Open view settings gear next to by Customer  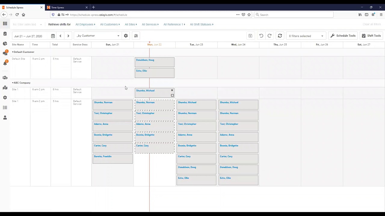coord(126,36)
